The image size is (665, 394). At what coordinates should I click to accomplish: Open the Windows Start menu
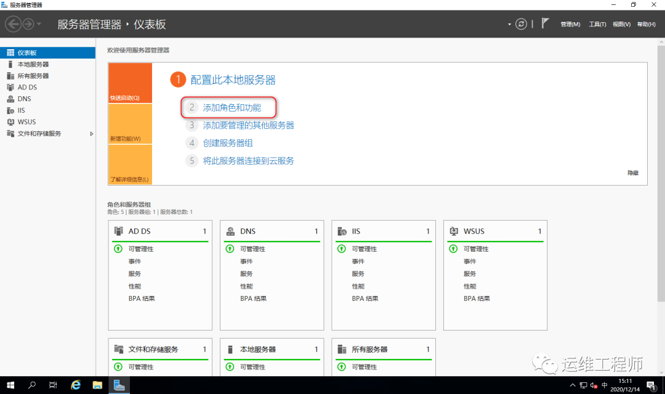10,385
